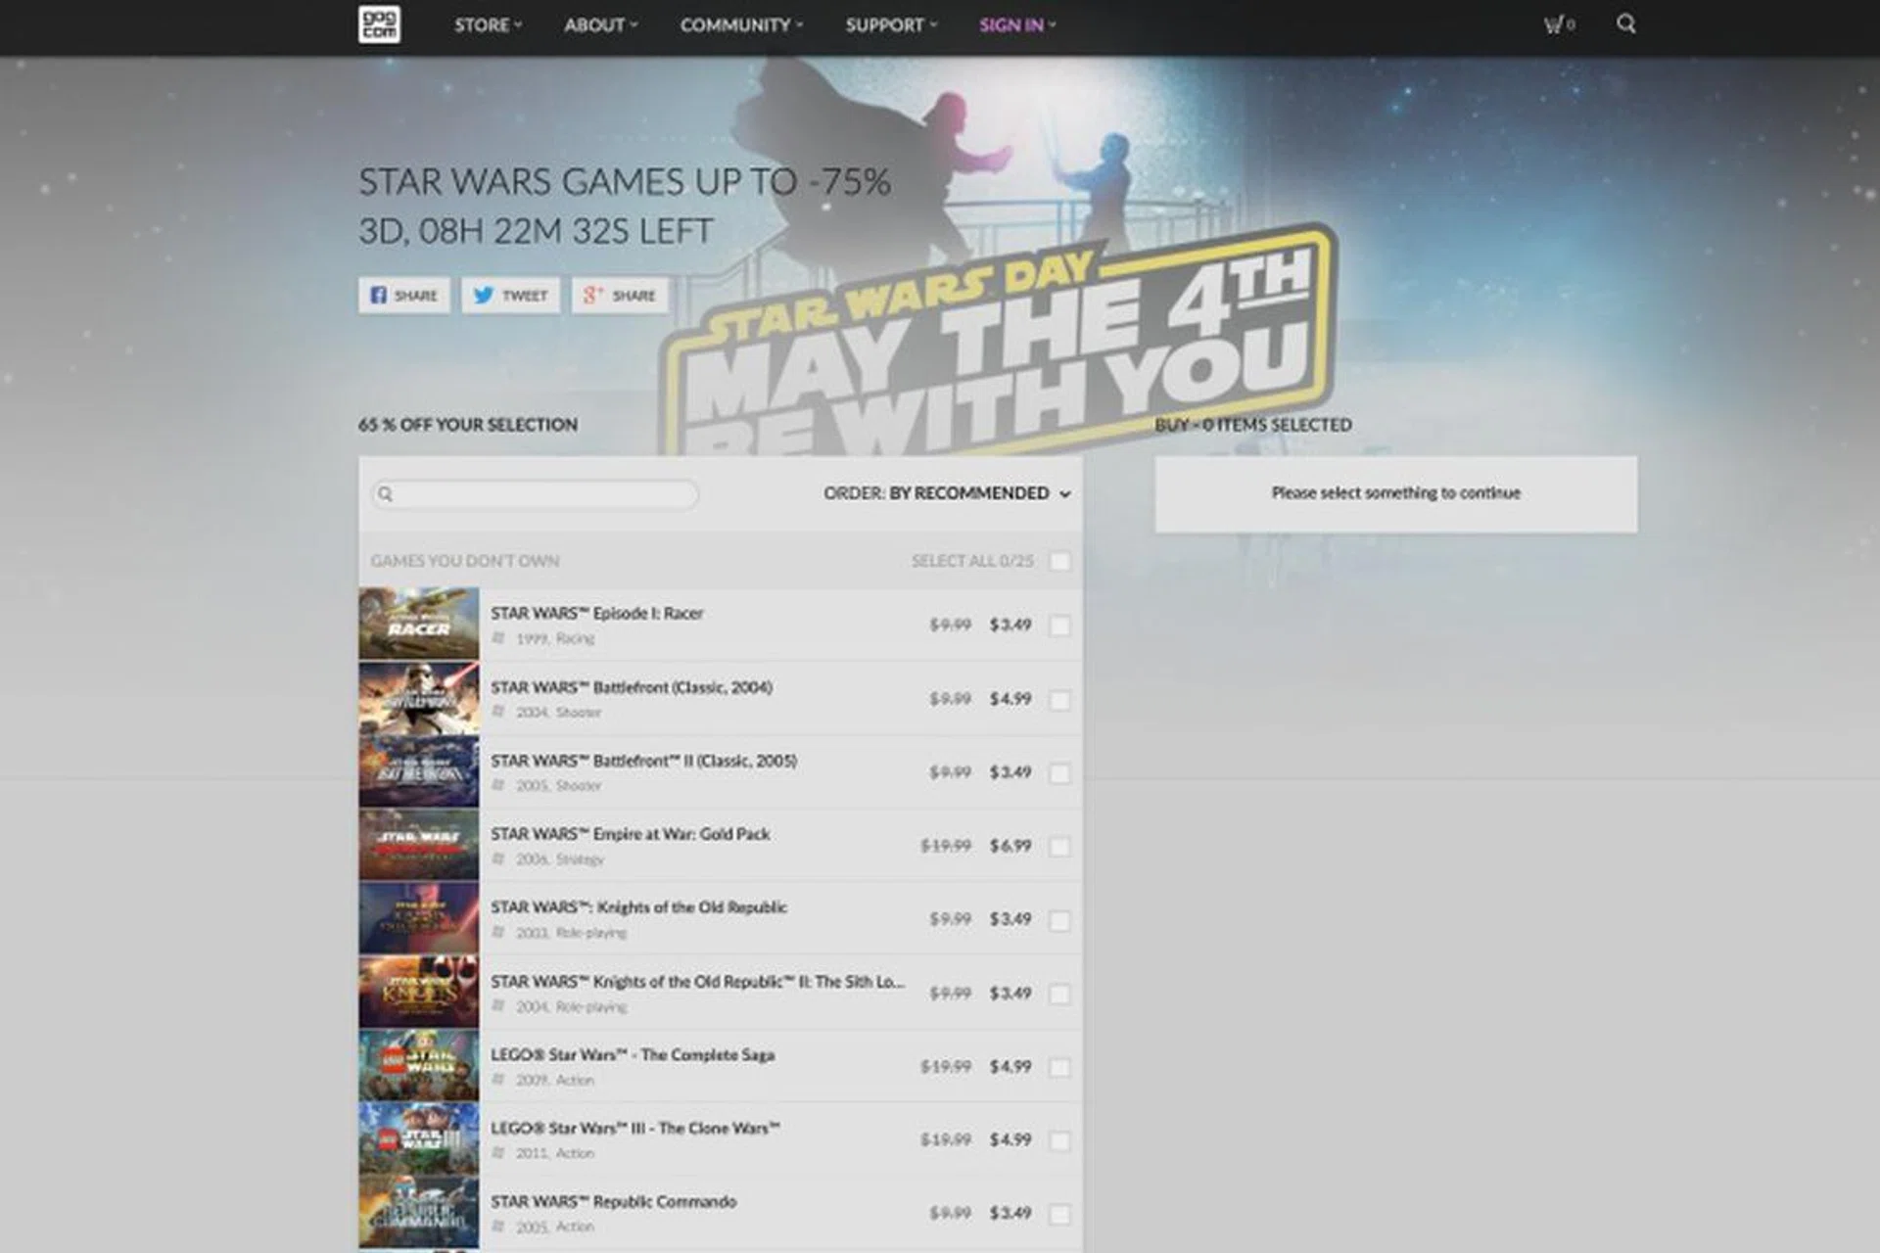The image size is (1880, 1253).
Task: Click the game list search field
Action: click(543, 494)
